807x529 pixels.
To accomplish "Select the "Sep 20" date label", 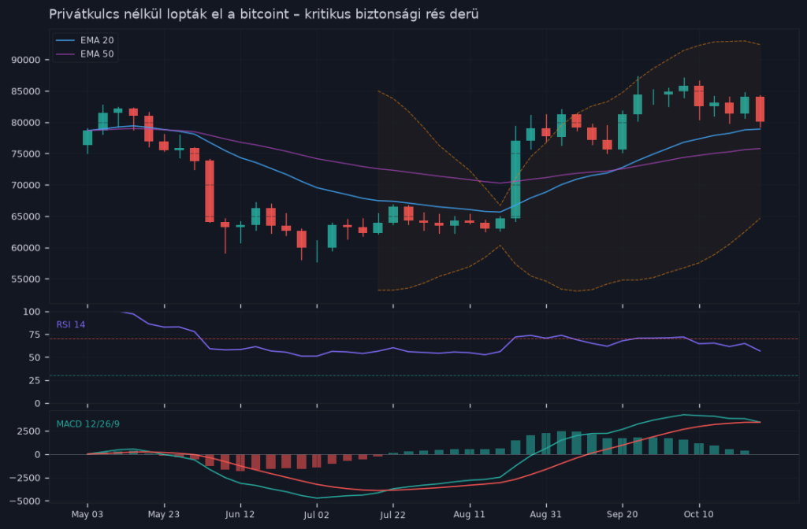I will click(623, 514).
